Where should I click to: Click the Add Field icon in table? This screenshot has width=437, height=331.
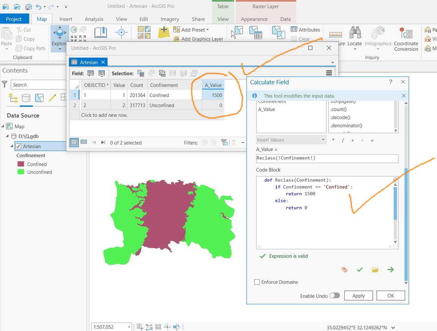(91, 74)
